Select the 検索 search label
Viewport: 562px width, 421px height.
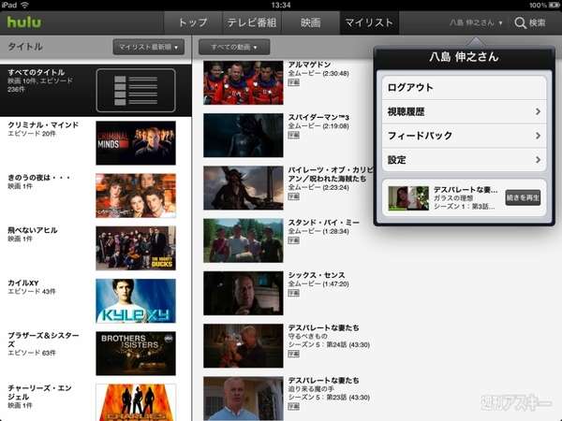coord(537,22)
